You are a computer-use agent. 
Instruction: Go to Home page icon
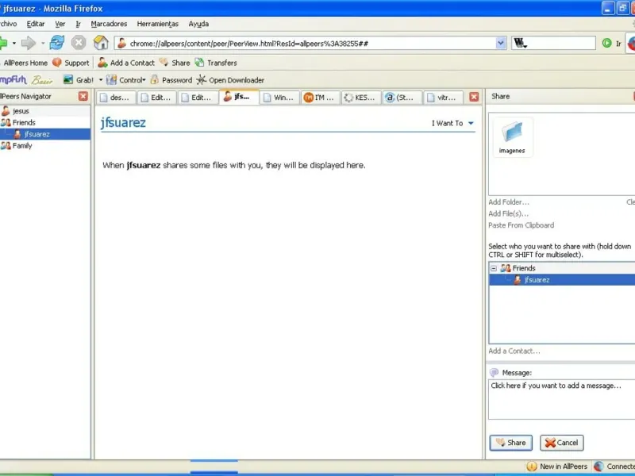[x=101, y=43]
